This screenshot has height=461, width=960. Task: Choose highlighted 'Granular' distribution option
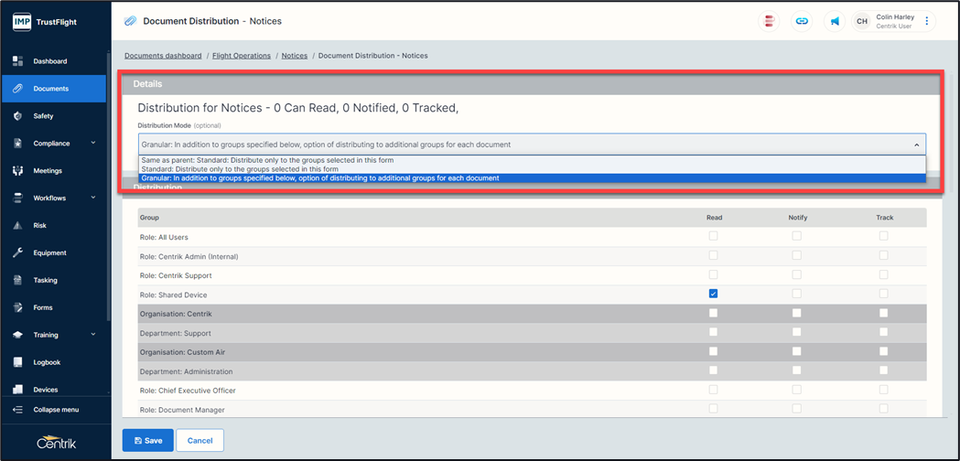coord(532,178)
